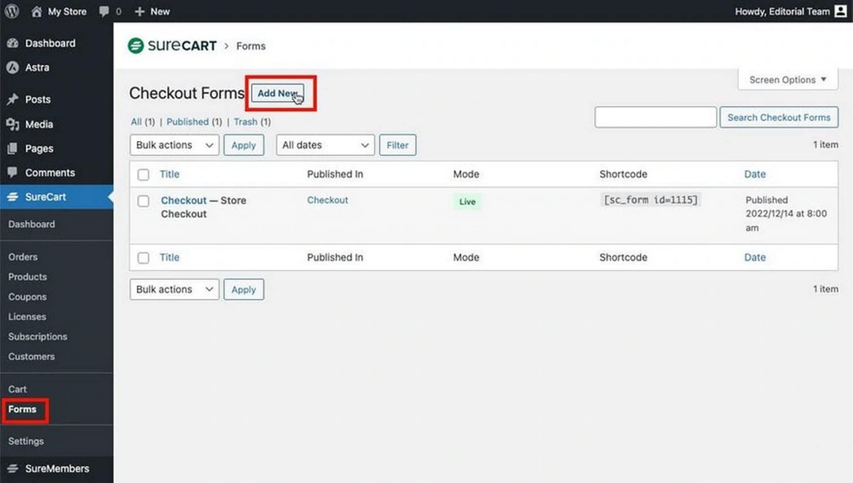Open the Trash filter view

coord(246,122)
